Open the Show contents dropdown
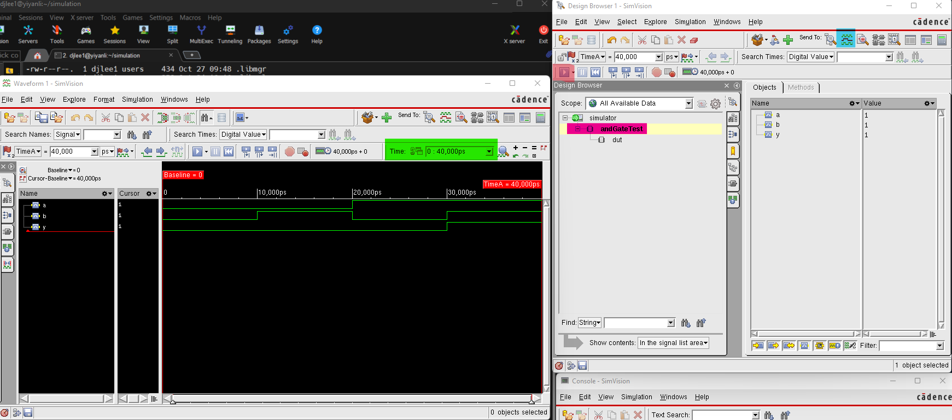Image resolution: width=952 pixels, height=420 pixels. 673,343
